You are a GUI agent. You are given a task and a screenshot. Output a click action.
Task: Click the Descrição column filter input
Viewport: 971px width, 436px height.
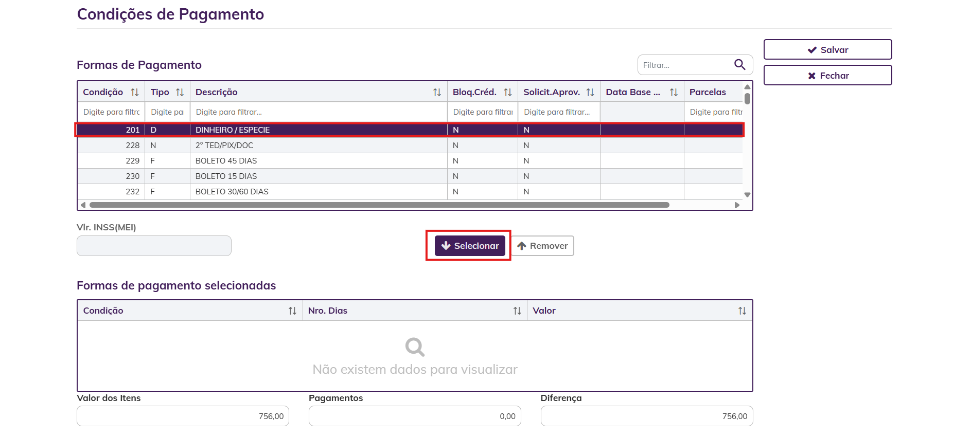(x=319, y=112)
